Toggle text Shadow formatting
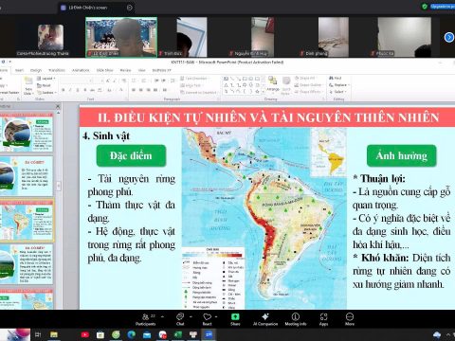Viewport: 455px width, 341px height. (x=85, y=90)
